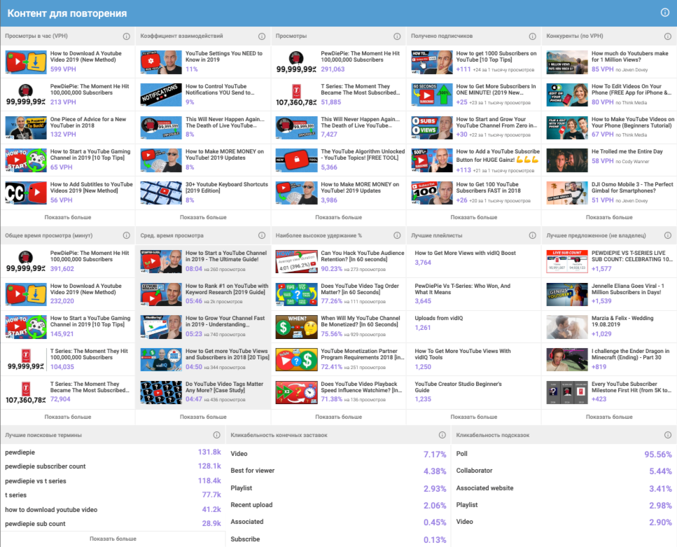Viewport: 677px width, 547px height.
Task: Expand Показать больше under Коэффициент взаимодействий
Action: (203, 217)
